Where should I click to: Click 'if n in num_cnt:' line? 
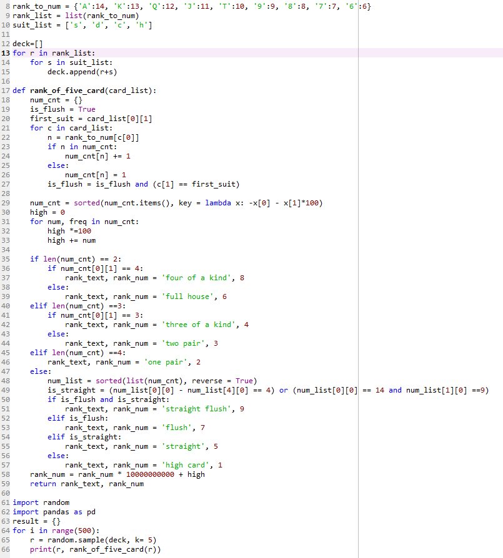tap(82, 147)
